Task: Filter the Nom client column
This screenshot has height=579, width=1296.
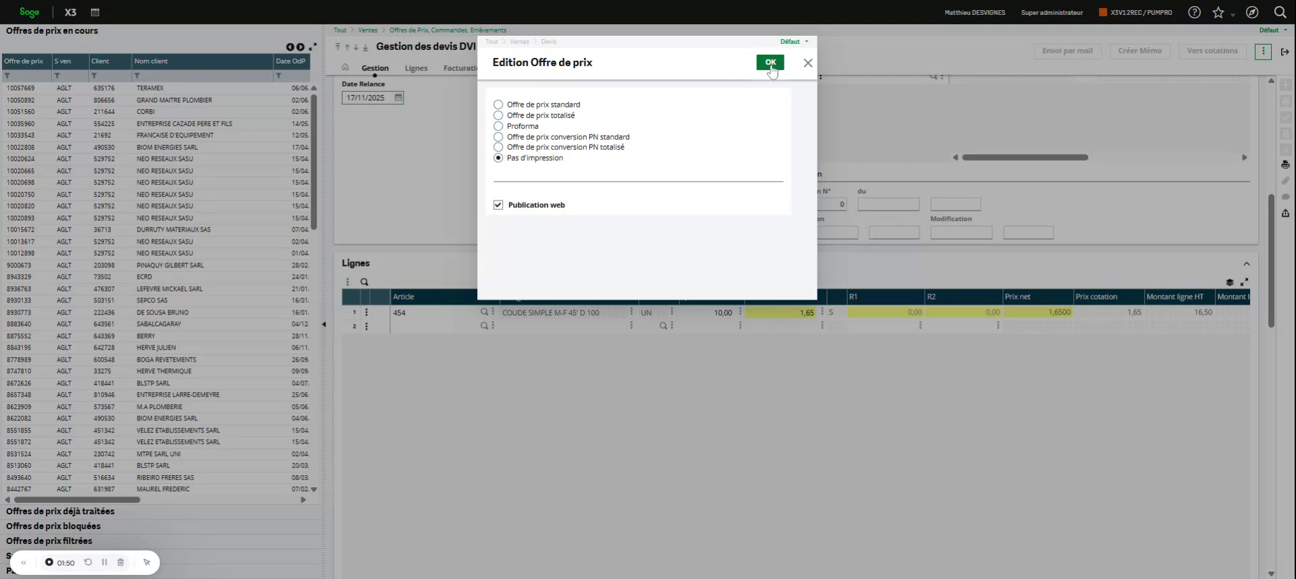Action: (137, 76)
